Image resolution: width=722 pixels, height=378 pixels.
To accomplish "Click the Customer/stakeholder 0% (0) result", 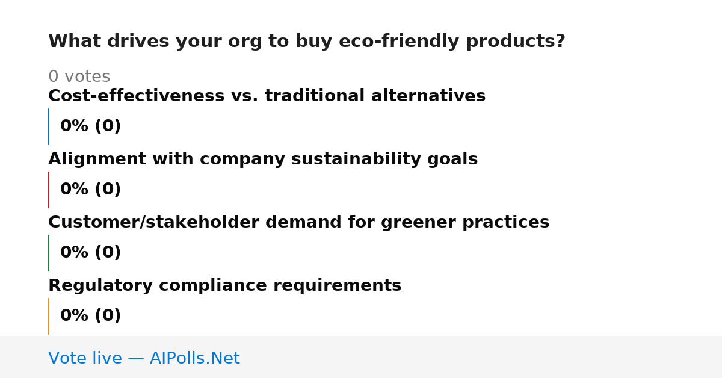I will [90, 253].
